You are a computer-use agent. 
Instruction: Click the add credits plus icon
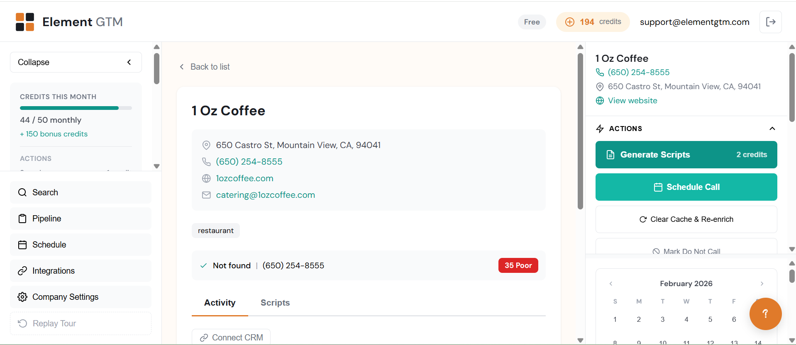click(x=570, y=22)
